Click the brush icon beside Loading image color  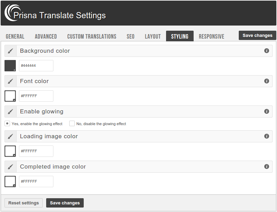point(10,136)
